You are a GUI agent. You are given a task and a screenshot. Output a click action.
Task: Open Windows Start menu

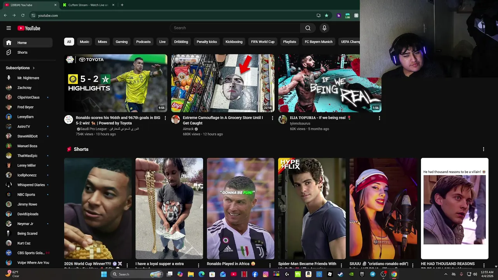(104, 274)
